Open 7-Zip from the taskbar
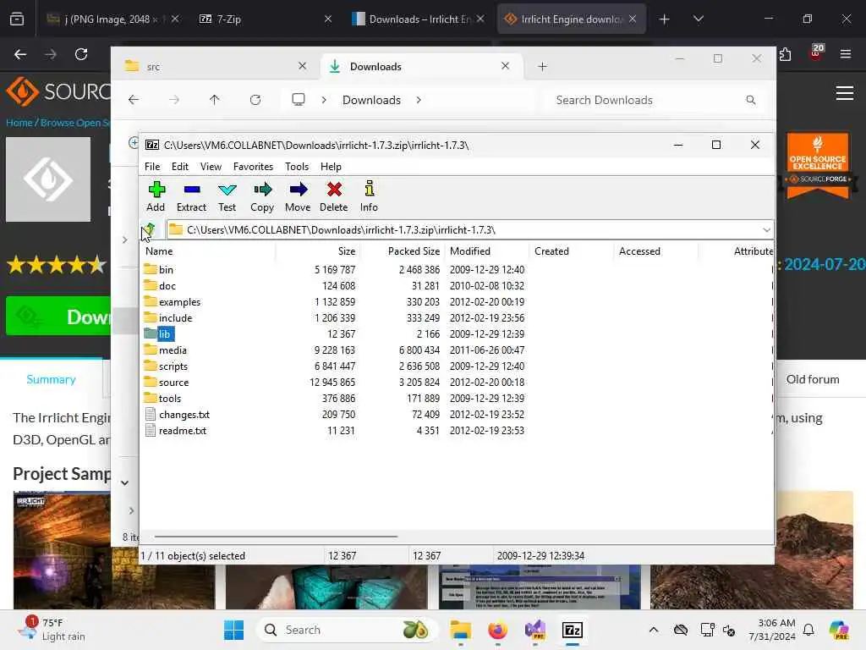The width and height of the screenshot is (866, 650). [573, 630]
